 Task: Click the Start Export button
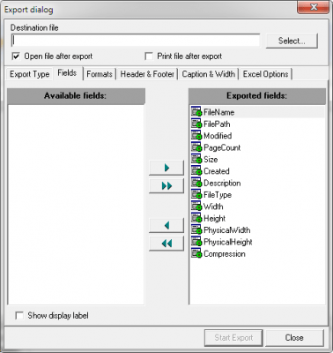233,337
